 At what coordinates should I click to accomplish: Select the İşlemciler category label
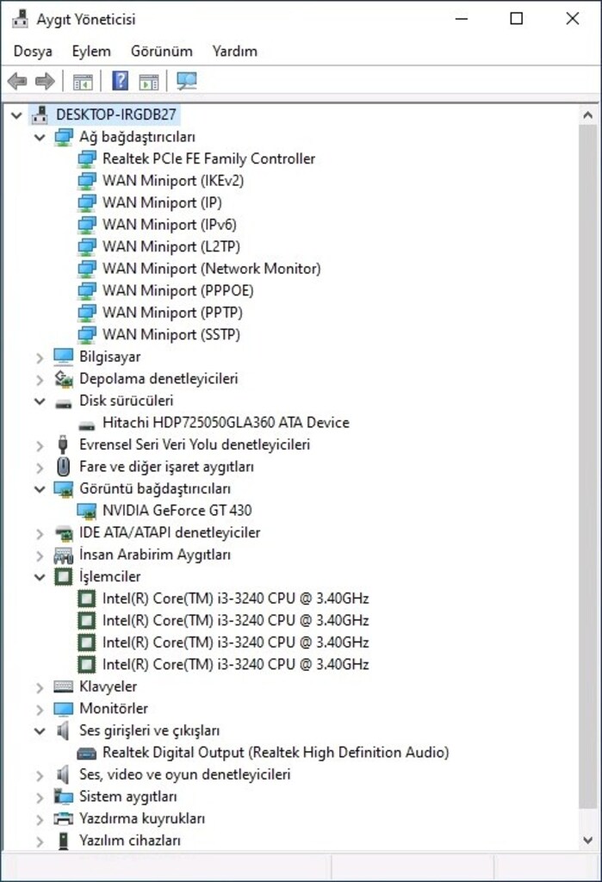pyautogui.click(x=109, y=576)
